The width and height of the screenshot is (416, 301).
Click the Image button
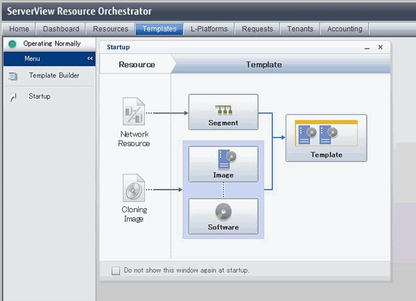tap(223, 164)
